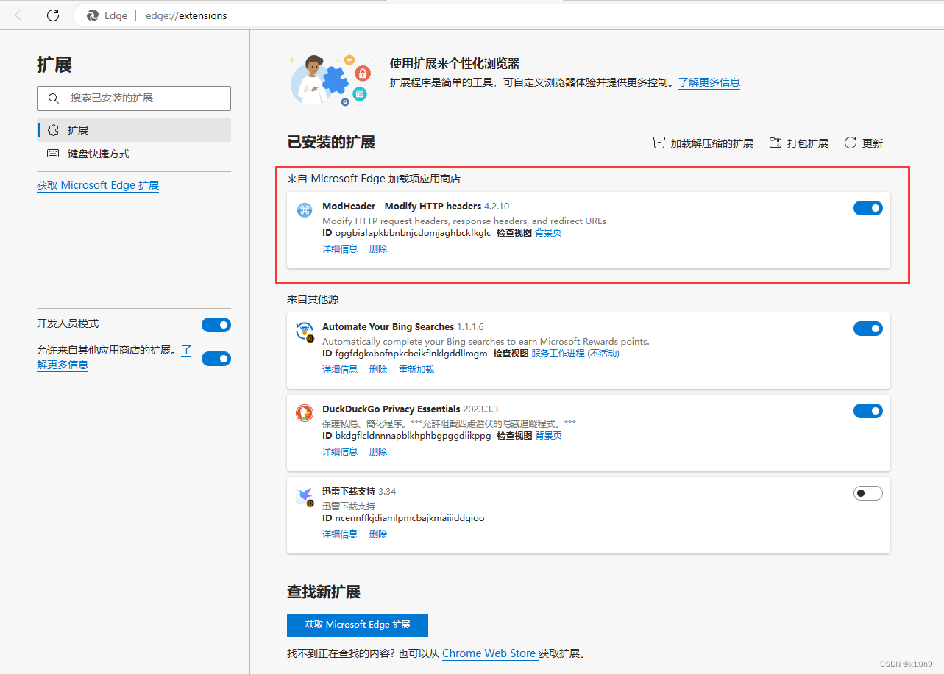Click the ModHeader - Modify HTTP headers title

pos(402,206)
